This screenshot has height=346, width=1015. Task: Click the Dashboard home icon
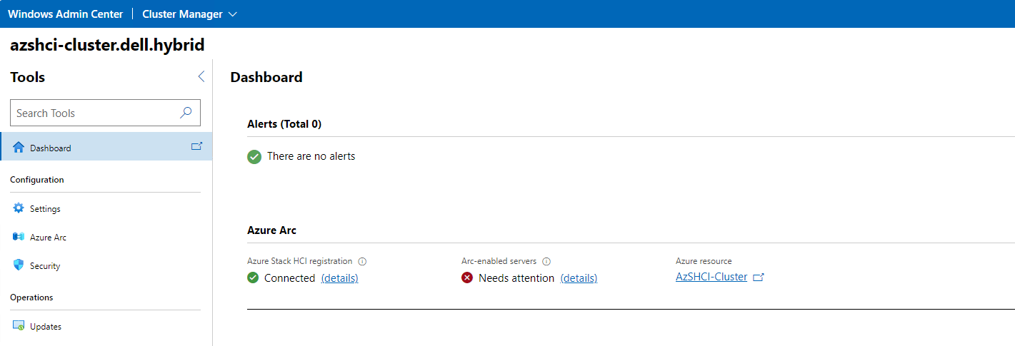[19, 148]
